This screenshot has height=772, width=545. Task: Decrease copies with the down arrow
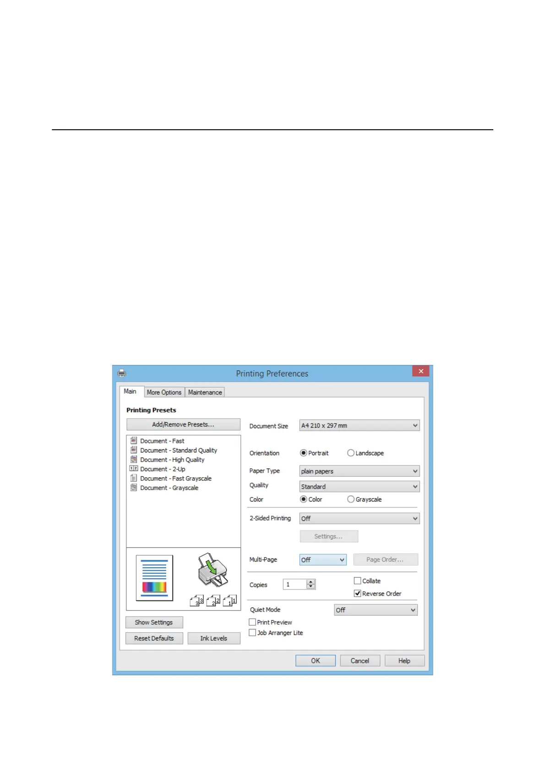tap(311, 587)
